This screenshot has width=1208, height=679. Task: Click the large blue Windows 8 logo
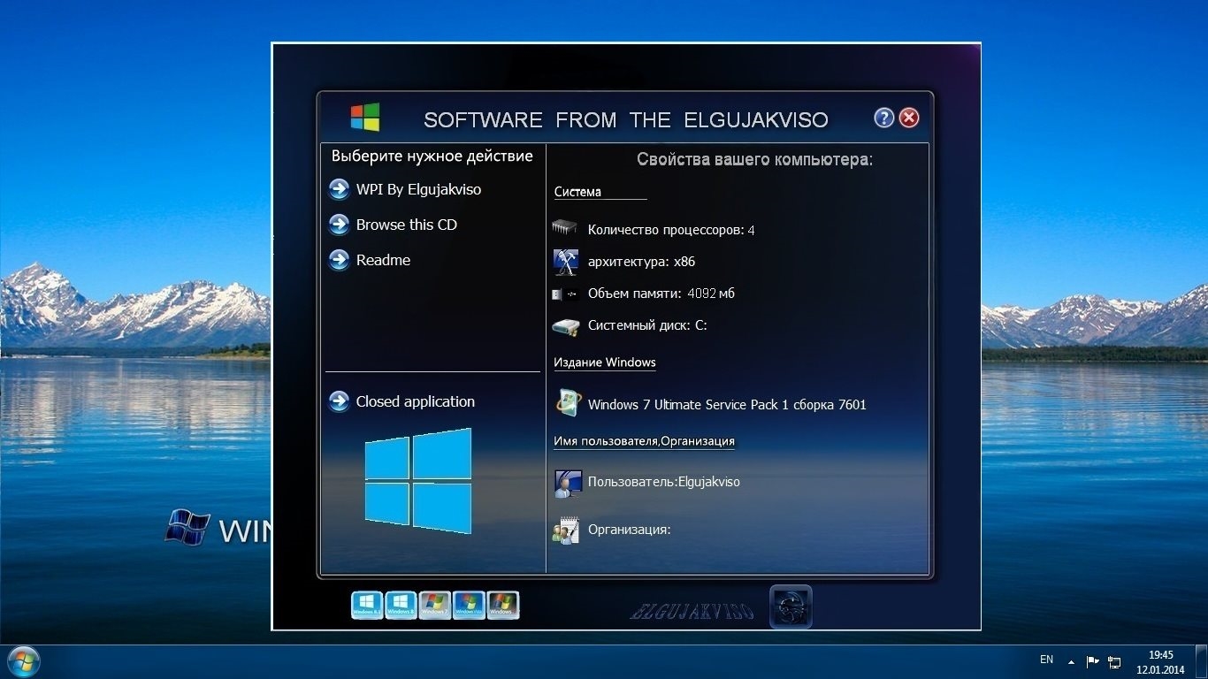point(418,481)
